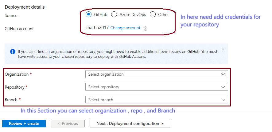This screenshot has height=132, width=272.
Task: Click the Change account link
Action: point(125,28)
